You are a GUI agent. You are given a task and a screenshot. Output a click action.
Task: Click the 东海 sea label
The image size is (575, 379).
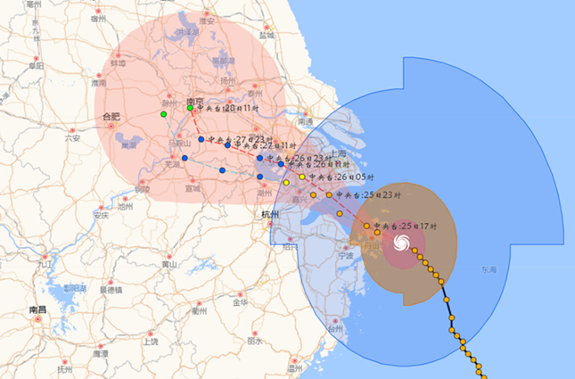pyautogui.click(x=488, y=268)
